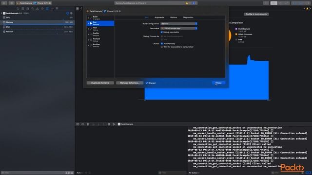Toggle hide debug area icon in debug bar

[78, 124]
